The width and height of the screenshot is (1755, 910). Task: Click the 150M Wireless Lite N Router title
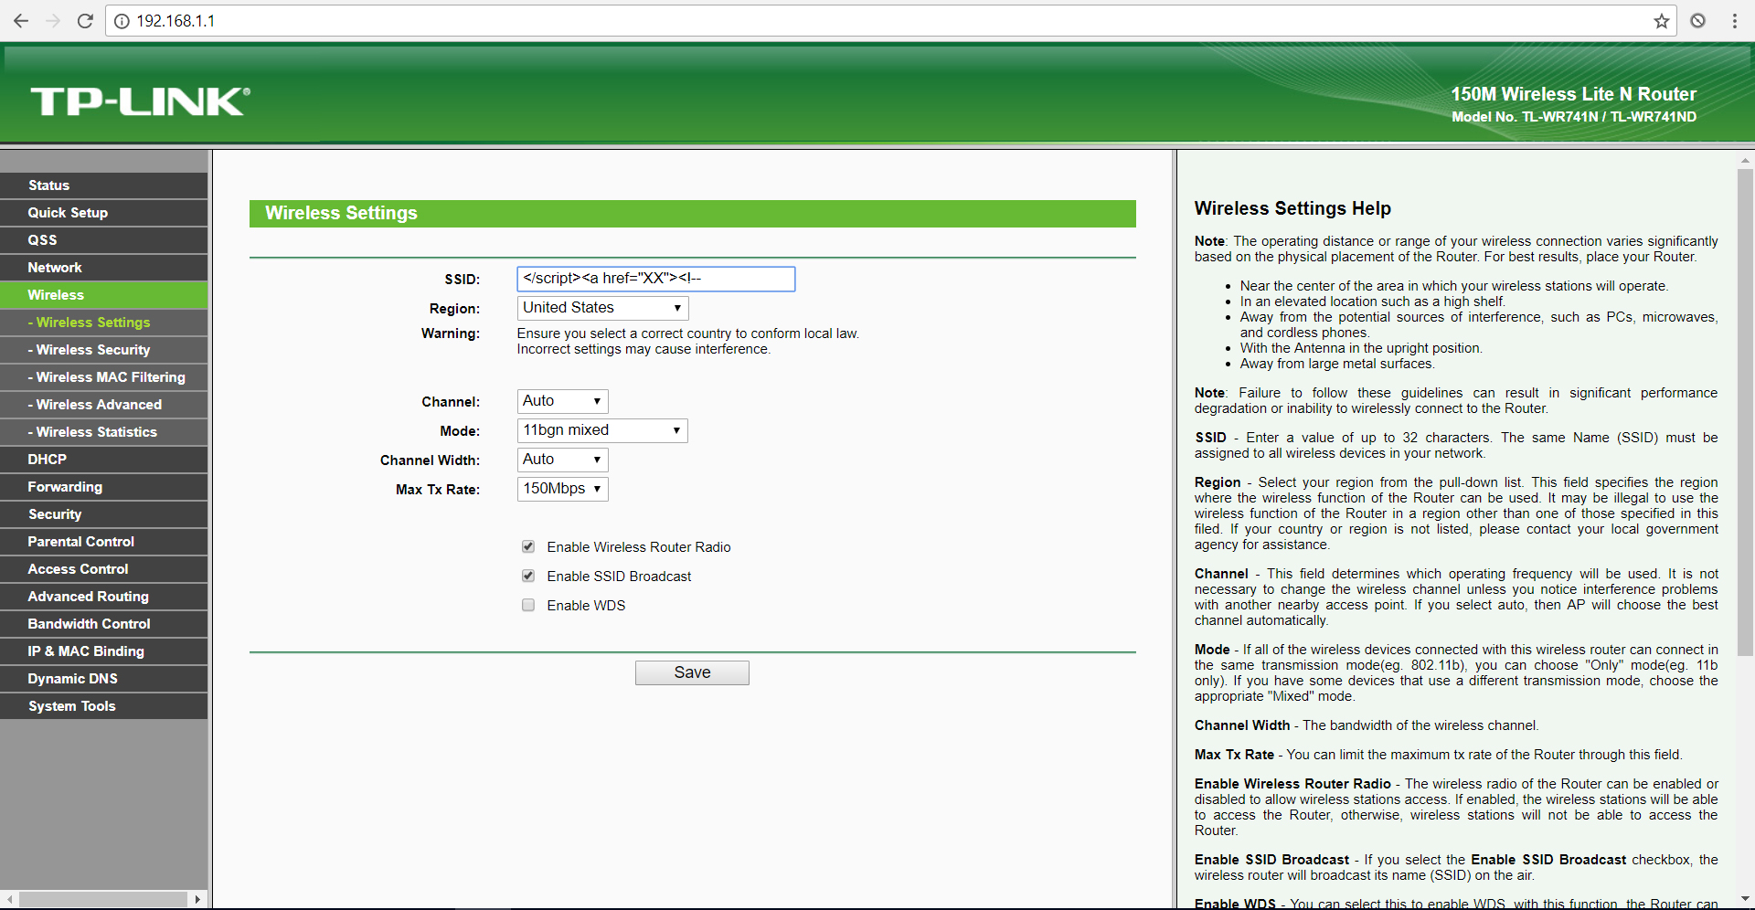coord(1573,94)
